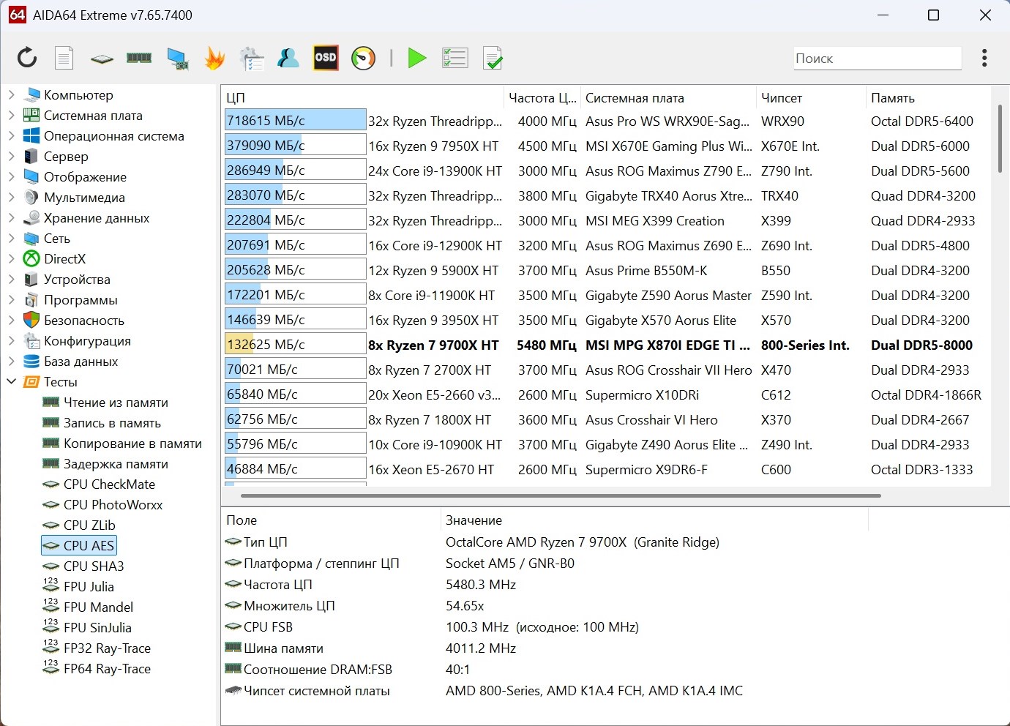The width and height of the screenshot is (1010, 726).
Task: Open the three-dot vertical menu
Action: pos(984,58)
